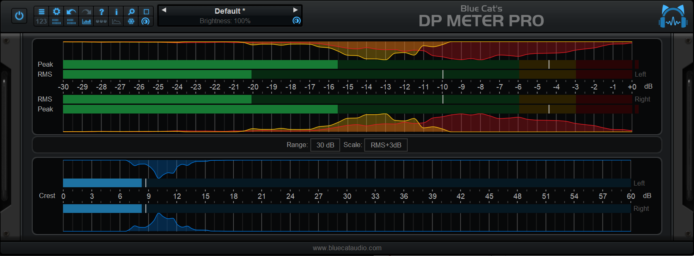
Task: Open the www.bluecataudio.com link
Action: click(347, 248)
